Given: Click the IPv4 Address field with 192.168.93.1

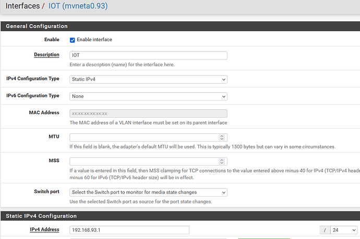Looking at the screenshot, I should click(x=129, y=230).
